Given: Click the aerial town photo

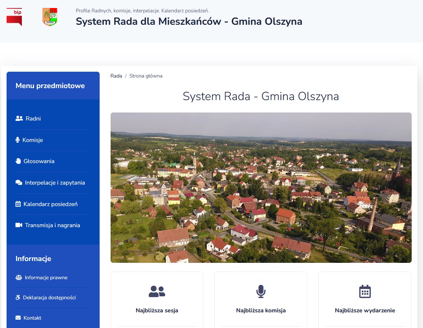Looking at the screenshot, I should pos(261,187).
